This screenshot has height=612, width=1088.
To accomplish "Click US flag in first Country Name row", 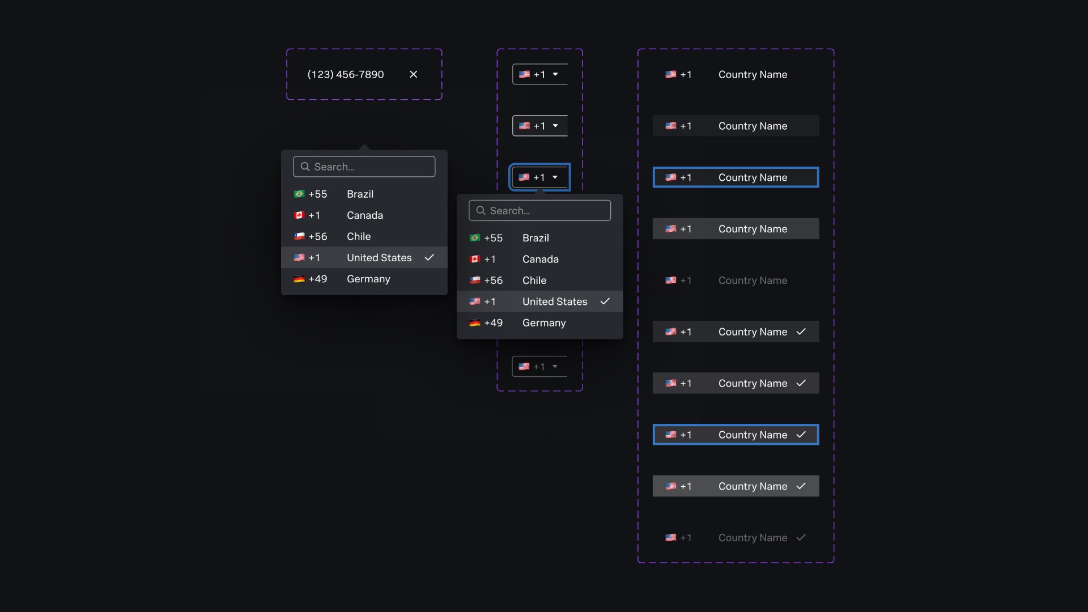I will [670, 74].
